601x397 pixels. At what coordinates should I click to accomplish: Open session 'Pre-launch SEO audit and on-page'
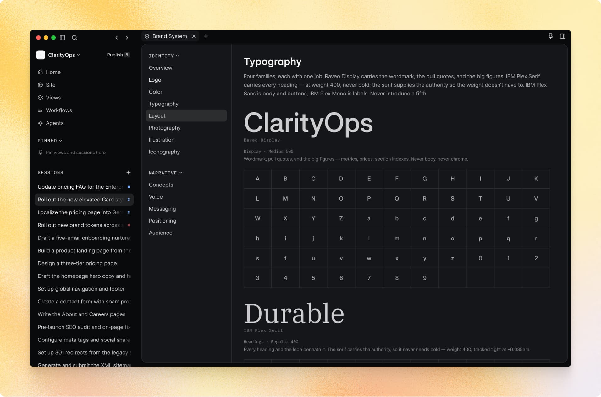click(84, 327)
